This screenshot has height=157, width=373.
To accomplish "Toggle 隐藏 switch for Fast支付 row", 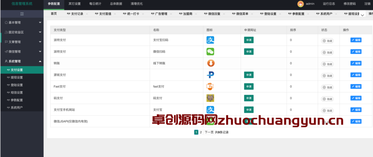I will [x=327, y=87].
